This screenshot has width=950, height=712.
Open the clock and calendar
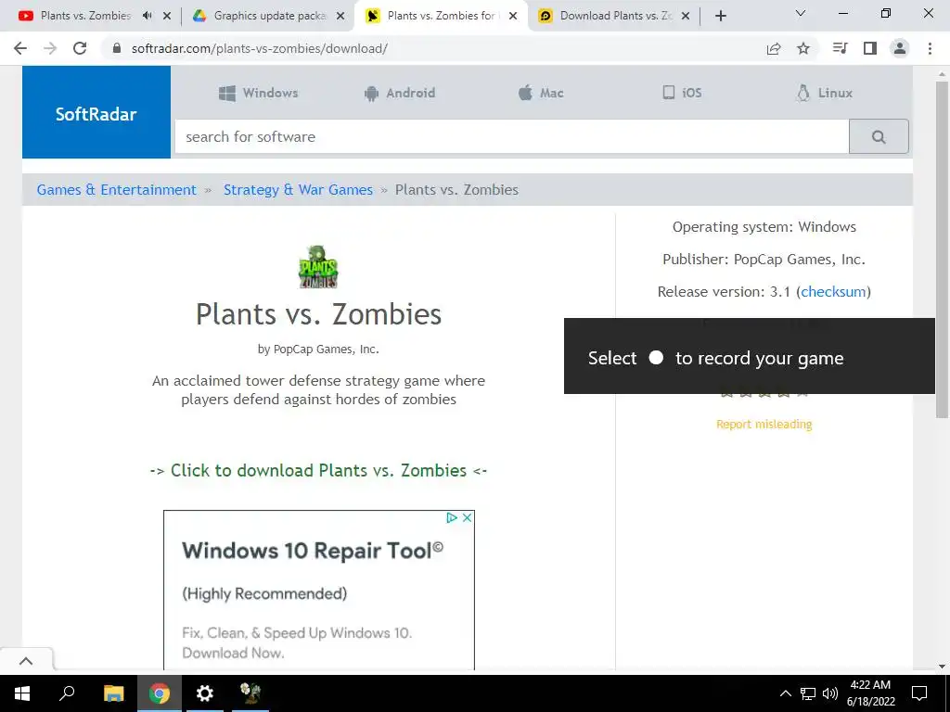coord(870,693)
